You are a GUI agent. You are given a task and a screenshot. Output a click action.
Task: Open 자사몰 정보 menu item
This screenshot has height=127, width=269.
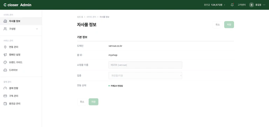[21, 21]
